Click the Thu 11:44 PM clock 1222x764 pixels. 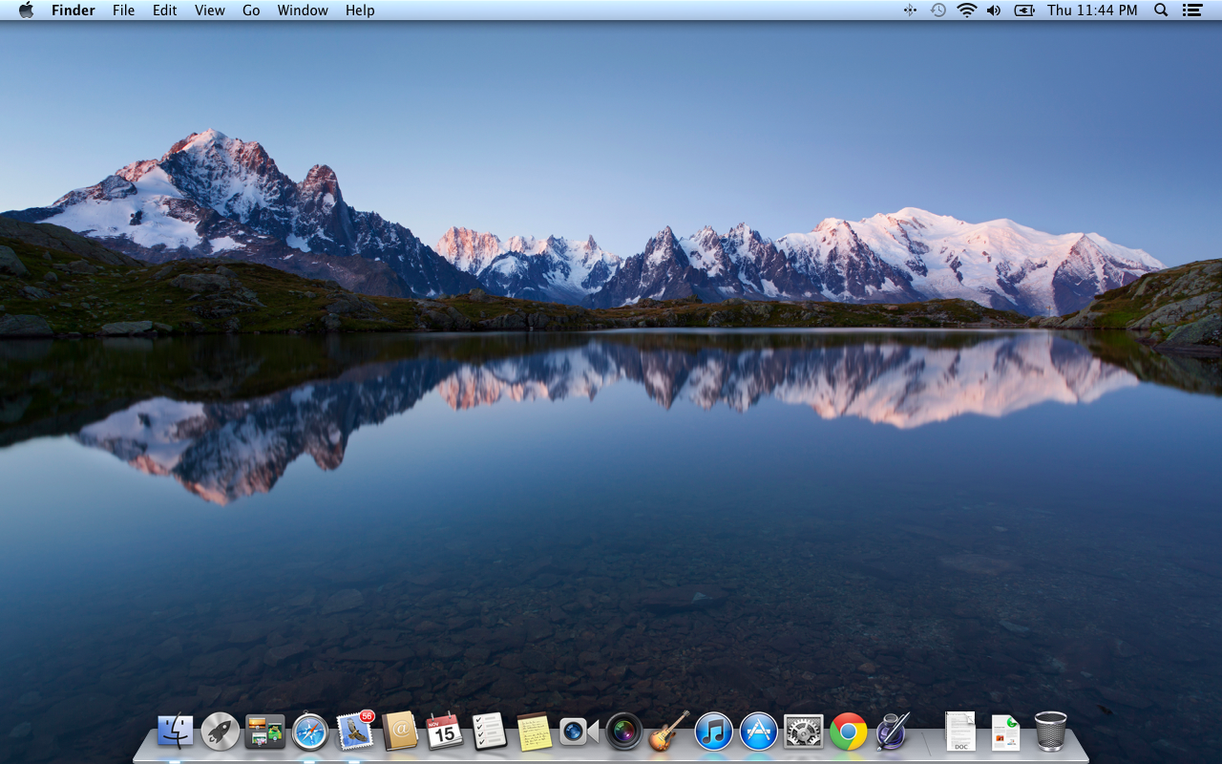pyautogui.click(x=1092, y=11)
